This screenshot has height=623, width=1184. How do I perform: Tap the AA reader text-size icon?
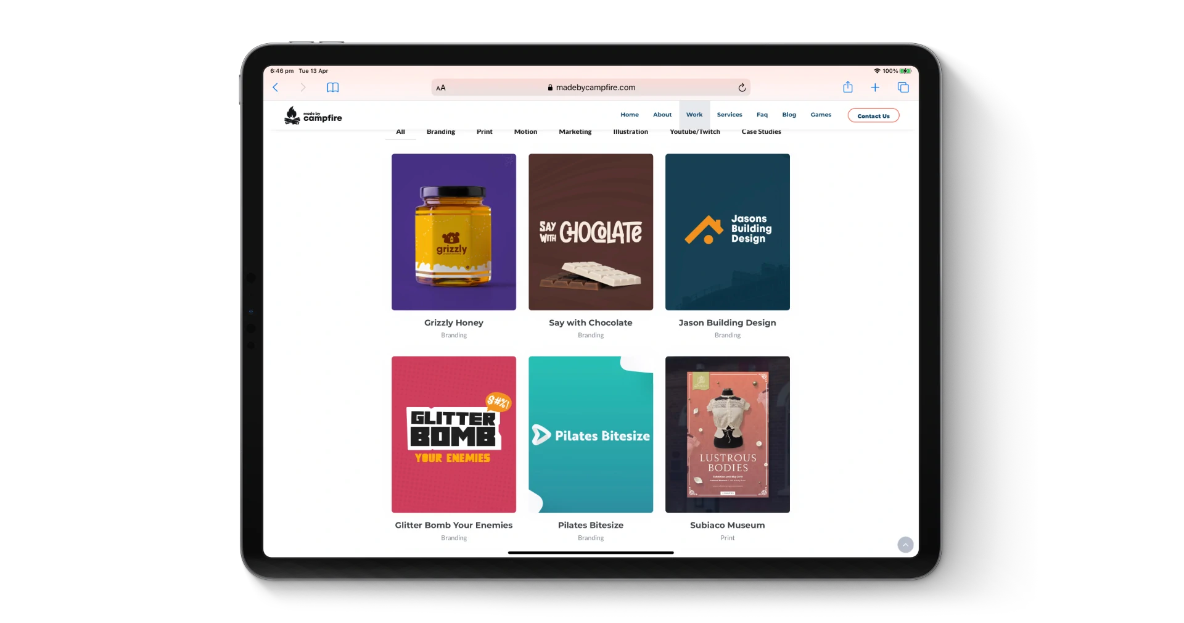click(441, 88)
